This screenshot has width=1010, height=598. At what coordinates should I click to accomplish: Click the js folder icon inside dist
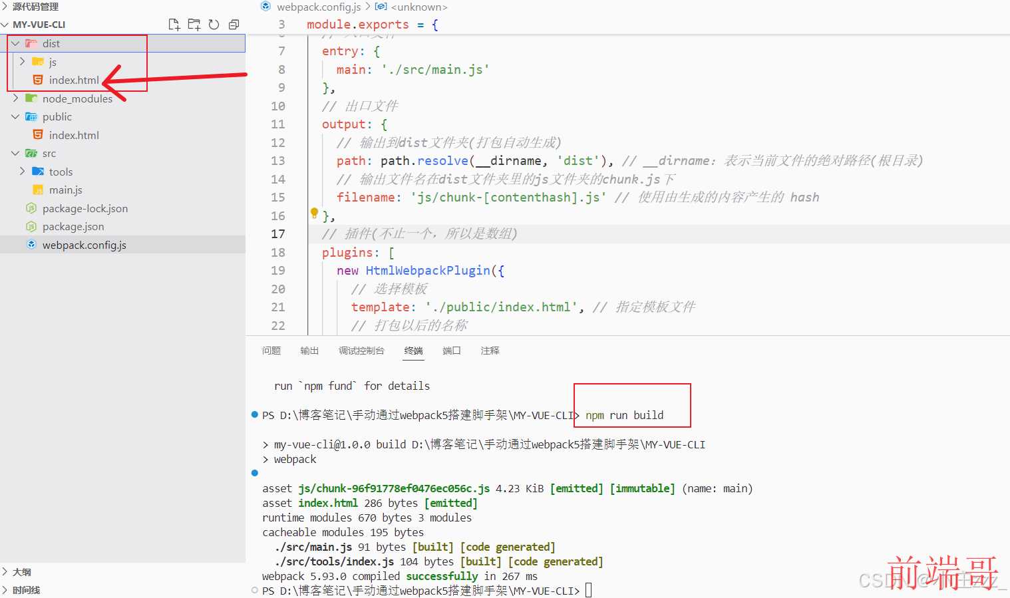tap(38, 62)
